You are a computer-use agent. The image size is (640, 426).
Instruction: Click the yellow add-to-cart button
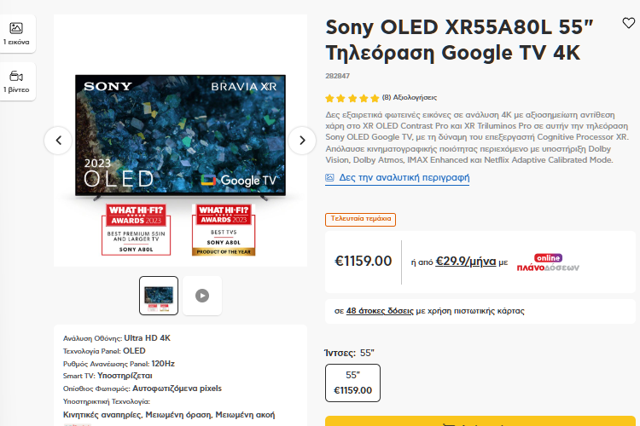tap(480, 421)
